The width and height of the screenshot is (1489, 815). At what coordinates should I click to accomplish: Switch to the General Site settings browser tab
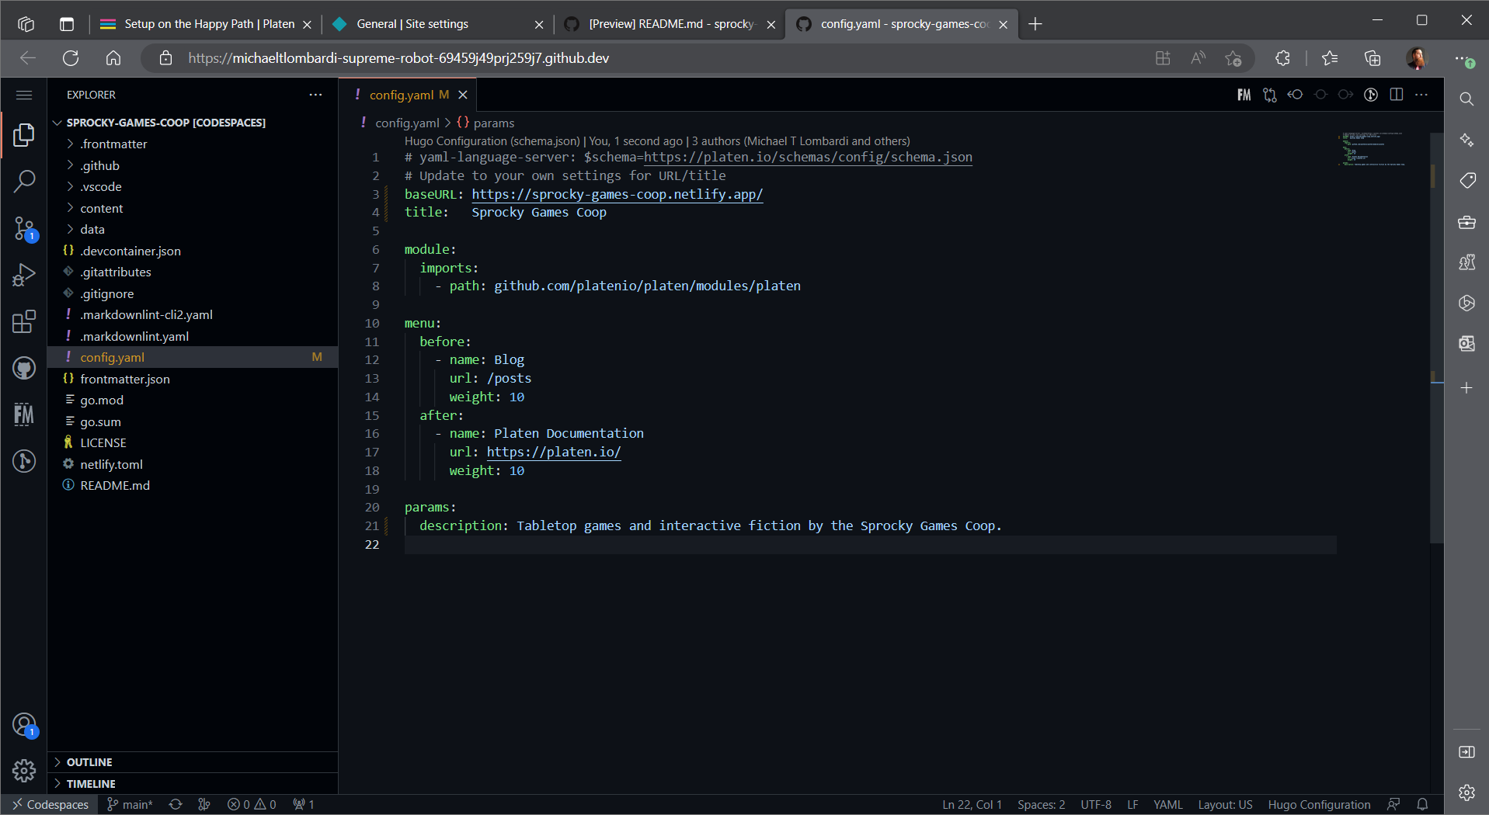[412, 24]
